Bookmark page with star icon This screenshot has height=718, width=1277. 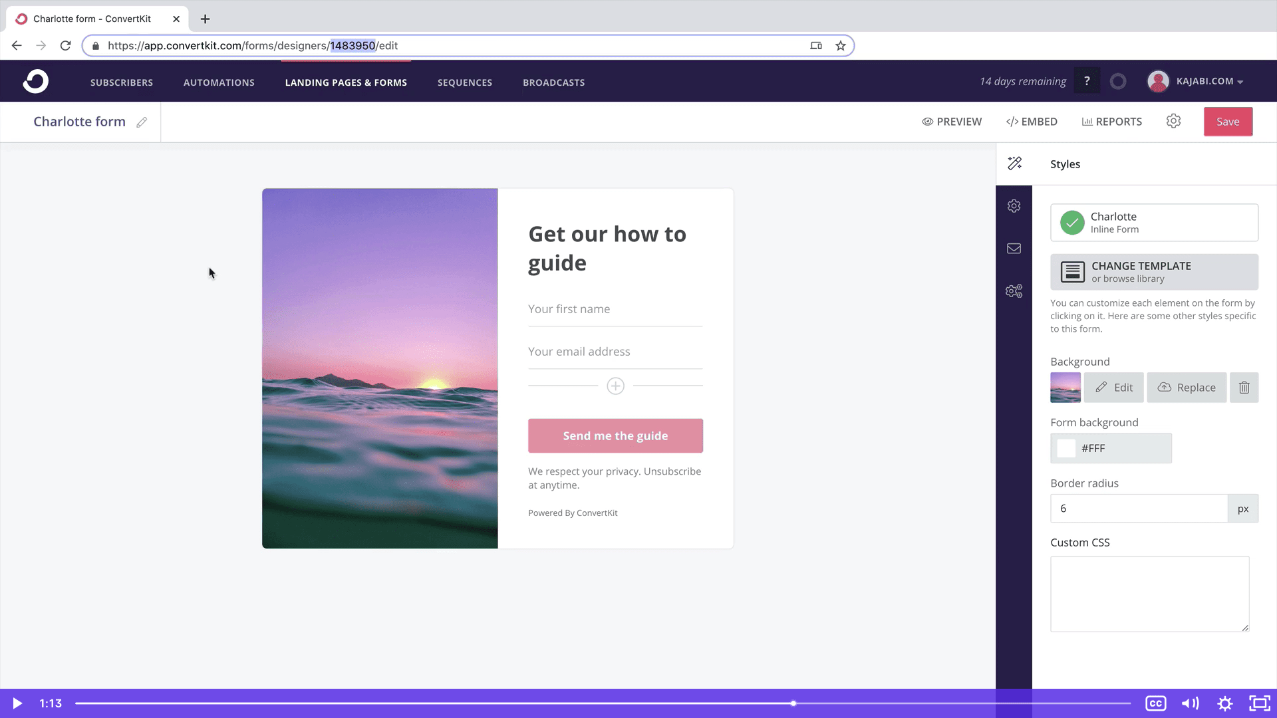pyautogui.click(x=841, y=46)
